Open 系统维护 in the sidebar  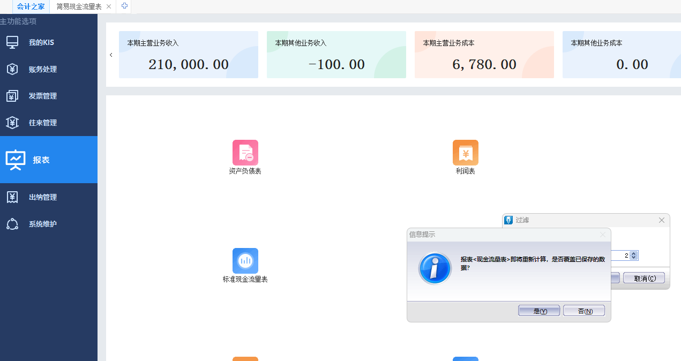pos(42,224)
